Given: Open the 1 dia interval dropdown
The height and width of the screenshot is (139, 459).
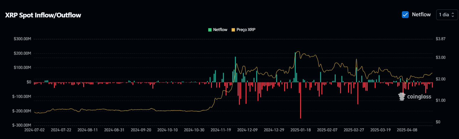Looking at the screenshot, I should (447, 15).
